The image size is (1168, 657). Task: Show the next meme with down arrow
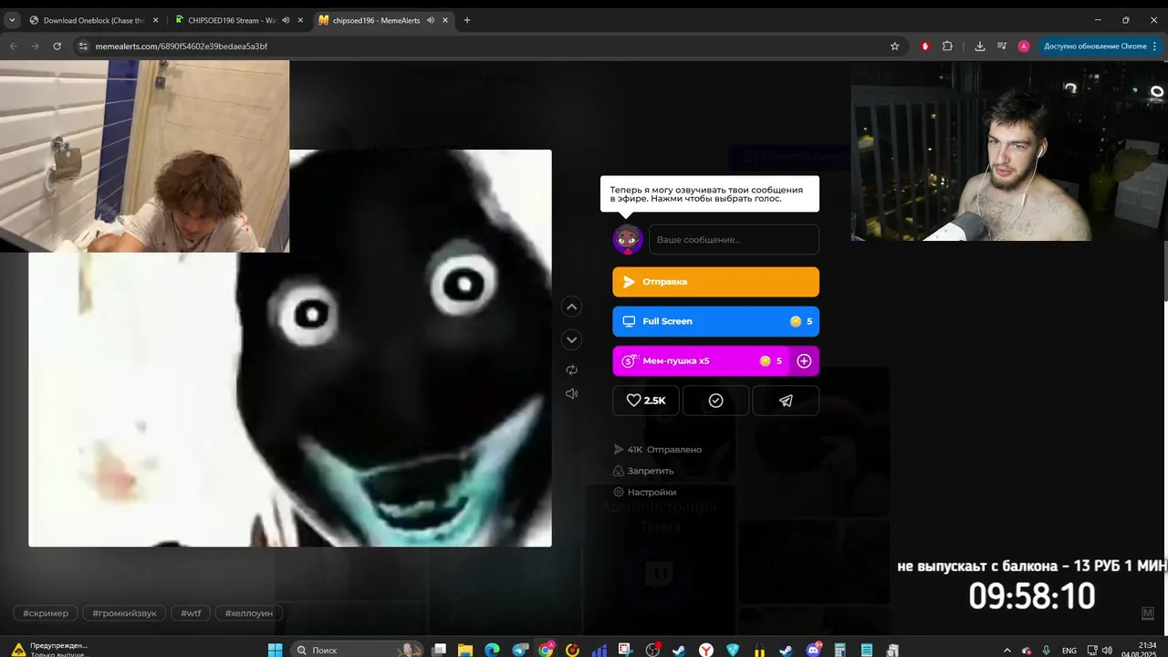(571, 339)
